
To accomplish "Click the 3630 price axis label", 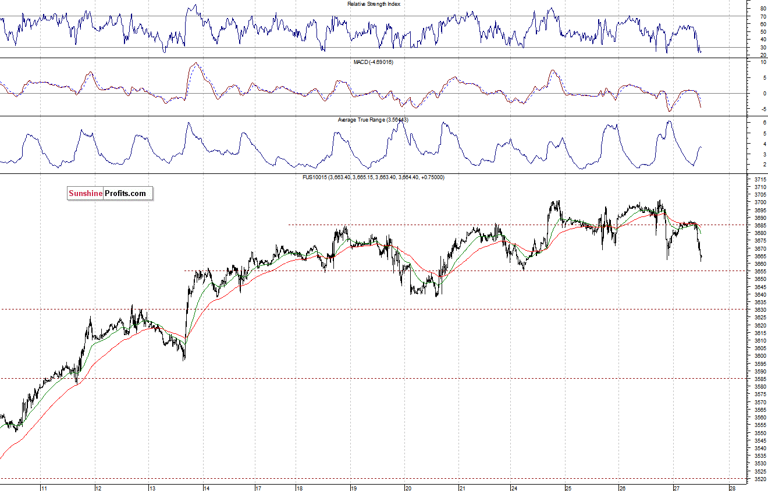I will pyautogui.click(x=760, y=310).
